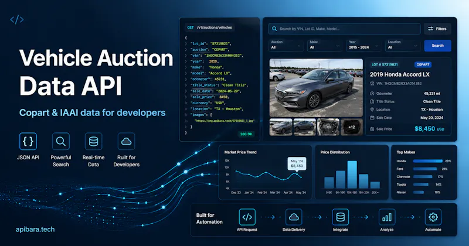This screenshot has width=469, height=246.
Task: Click the 20K+ price distribution bar
Action: click(375, 184)
